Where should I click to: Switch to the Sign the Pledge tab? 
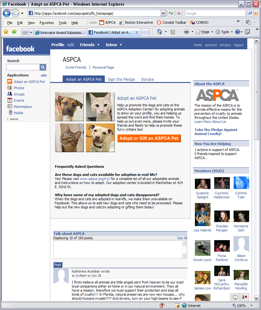pyautogui.click(x=121, y=79)
